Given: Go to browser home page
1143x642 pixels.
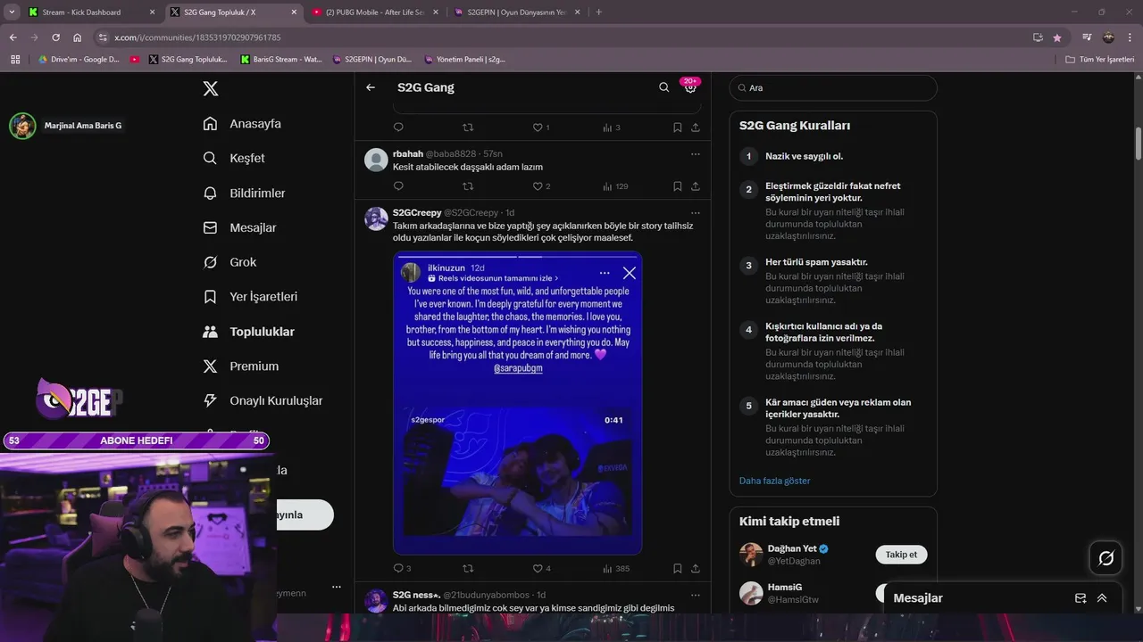Looking at the screenshot, I should point(77,37).
